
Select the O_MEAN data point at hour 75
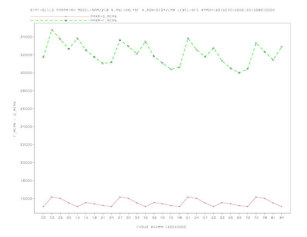point(256,197)
